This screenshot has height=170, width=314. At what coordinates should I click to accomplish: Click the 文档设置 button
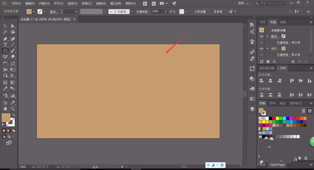click(x=200, y=12)
